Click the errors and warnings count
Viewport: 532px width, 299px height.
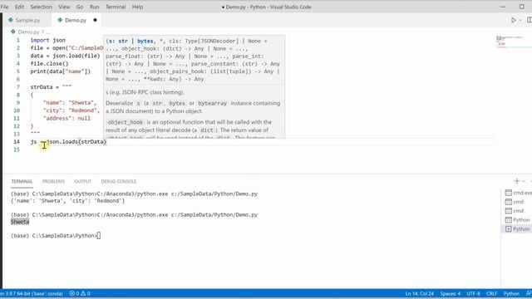pyautogui.click(x=80, y=293)
